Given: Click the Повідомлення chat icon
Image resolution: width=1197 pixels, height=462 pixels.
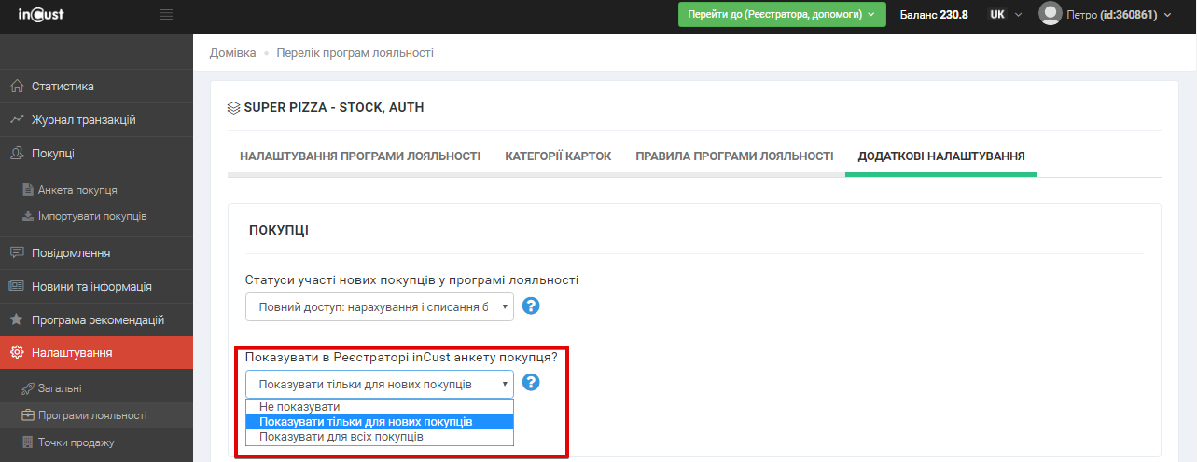Looking at the screenshot, I should [x=17, y=252].
